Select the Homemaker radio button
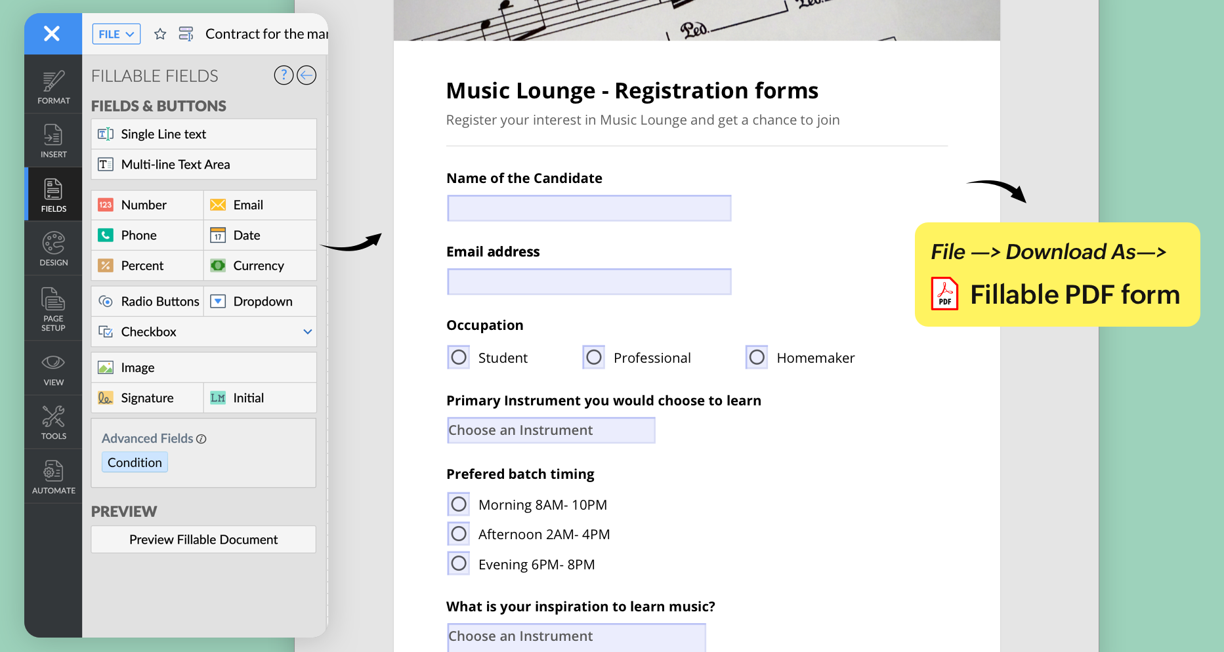 (x=757, y=357)
